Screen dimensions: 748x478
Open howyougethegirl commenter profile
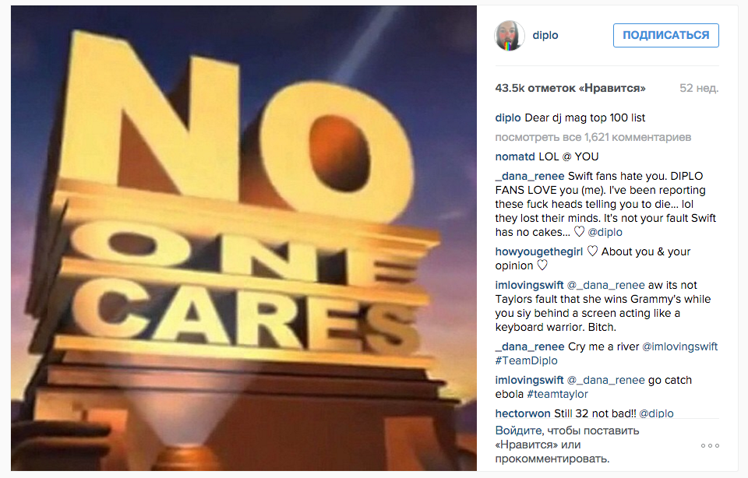538,251
